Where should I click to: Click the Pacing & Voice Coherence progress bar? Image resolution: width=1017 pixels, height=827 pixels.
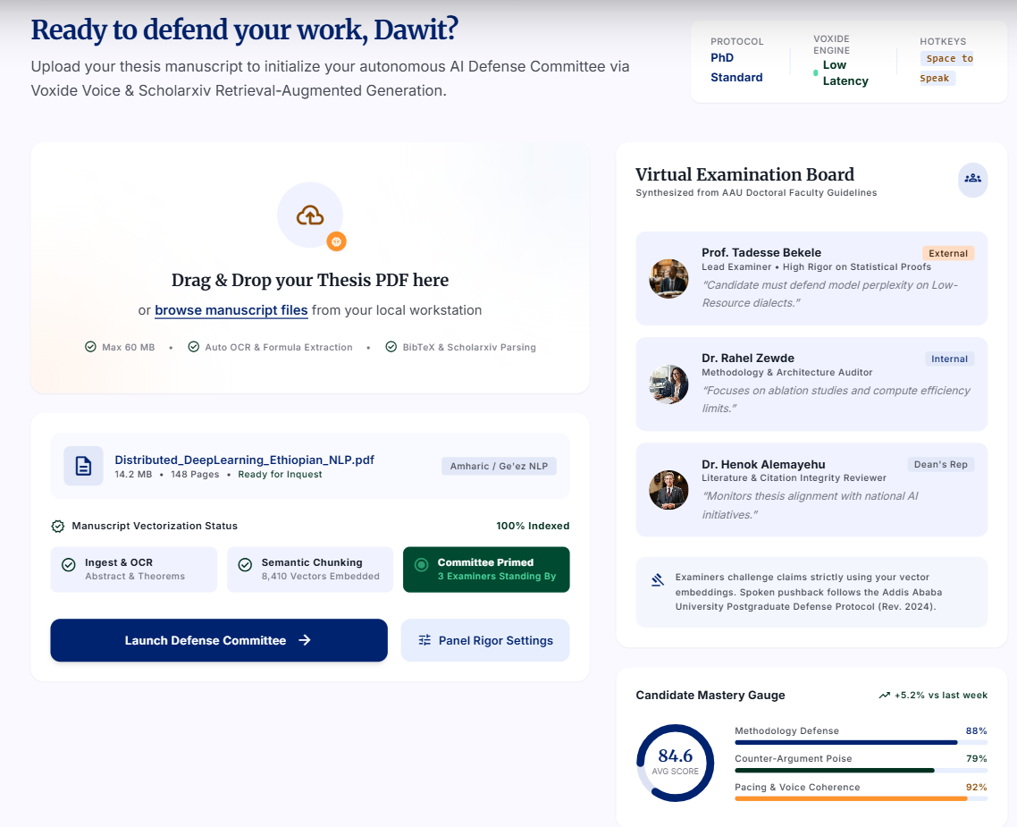(x=861, y=799)
